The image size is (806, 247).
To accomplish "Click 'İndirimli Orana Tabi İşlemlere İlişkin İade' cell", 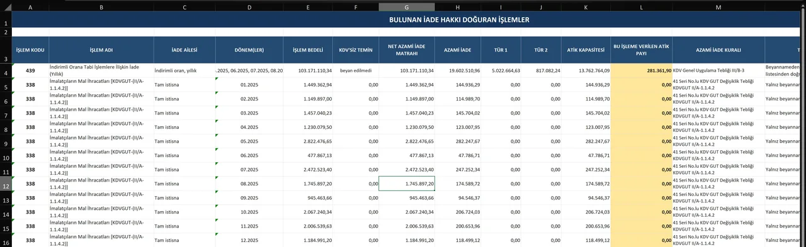I will tap(101, 70).
